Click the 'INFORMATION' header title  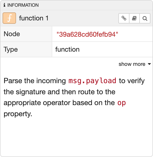tap(23, 5)
